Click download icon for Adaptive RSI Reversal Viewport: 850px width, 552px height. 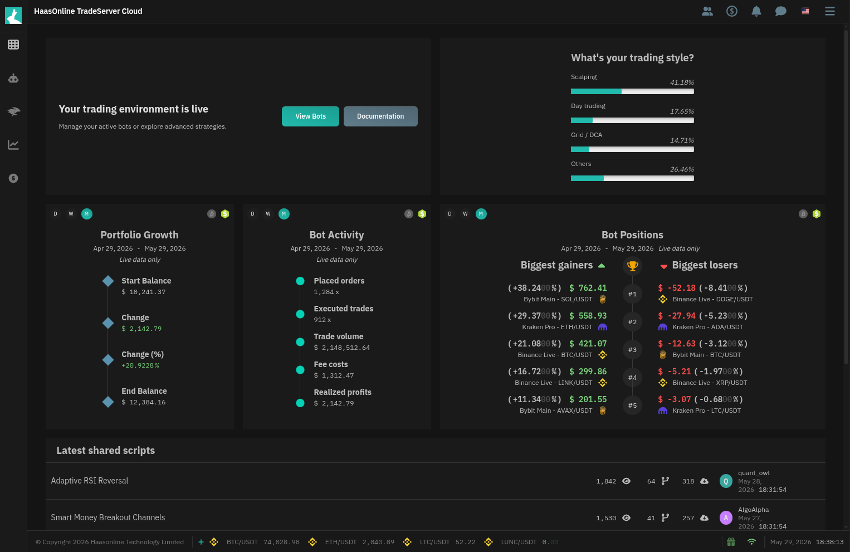click(704, 481)
